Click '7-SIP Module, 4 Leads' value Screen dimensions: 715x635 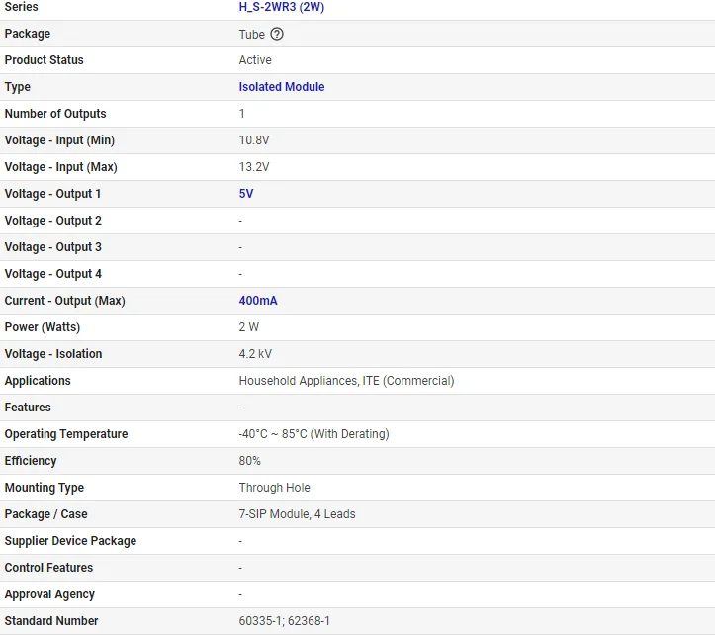pyautogui.click(x=298, y=514)
